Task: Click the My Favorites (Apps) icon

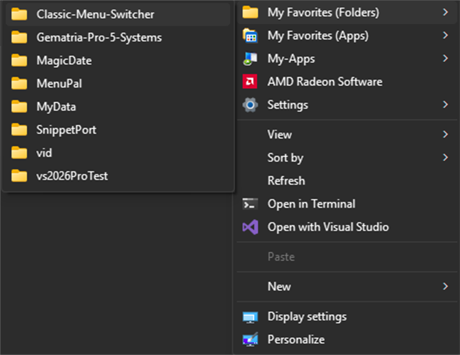Action: click(x=250, y=36)
